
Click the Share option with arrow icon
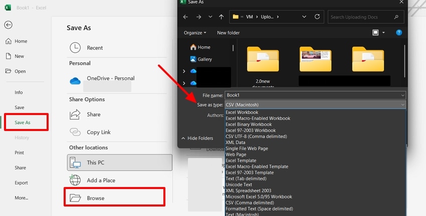(117, 114)
